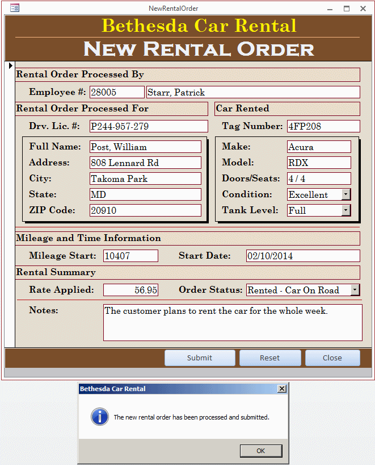
Task: Confirm the message with OK
Action: pos(261,451)
